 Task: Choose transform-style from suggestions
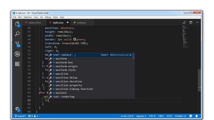tap(90, 70)
